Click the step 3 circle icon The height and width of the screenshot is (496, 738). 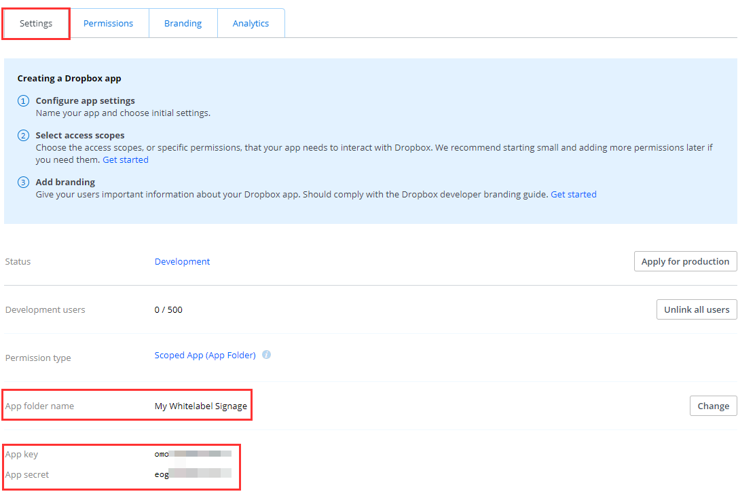(x=24, y=183)
